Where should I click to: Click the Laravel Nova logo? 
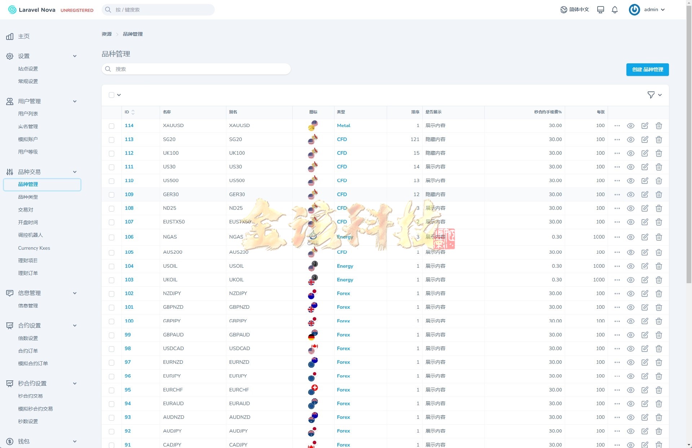coord(32,10)
